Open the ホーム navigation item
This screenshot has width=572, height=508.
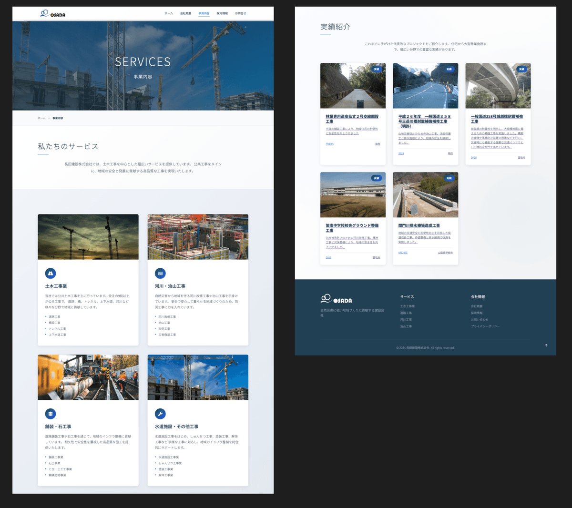[x=169, y=13]
